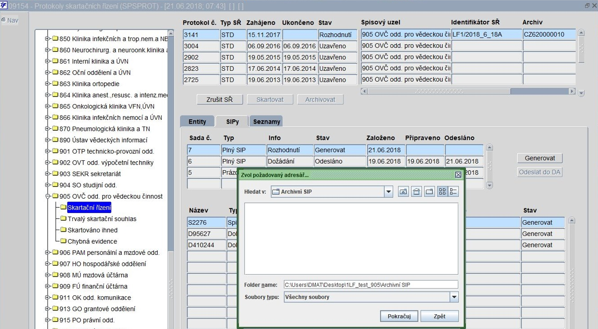
Task: Select the Trvalý skartační souhlas folder
Action: (x=102, y=219)
